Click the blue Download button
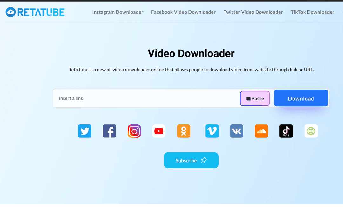This screenshot has height=207, width=343. tap(301, 98)
